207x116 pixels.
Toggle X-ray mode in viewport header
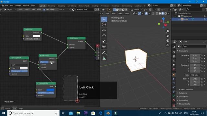click(153, 14)
